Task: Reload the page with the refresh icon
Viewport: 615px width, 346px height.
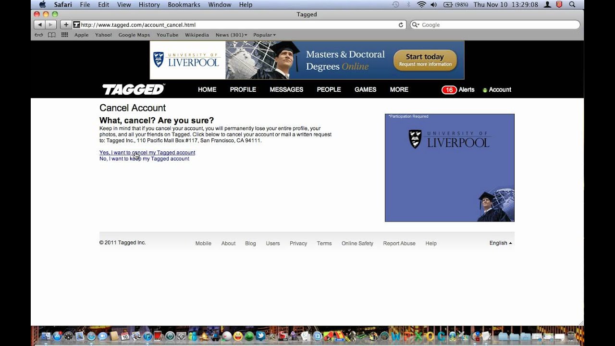Action: point(401,25)
